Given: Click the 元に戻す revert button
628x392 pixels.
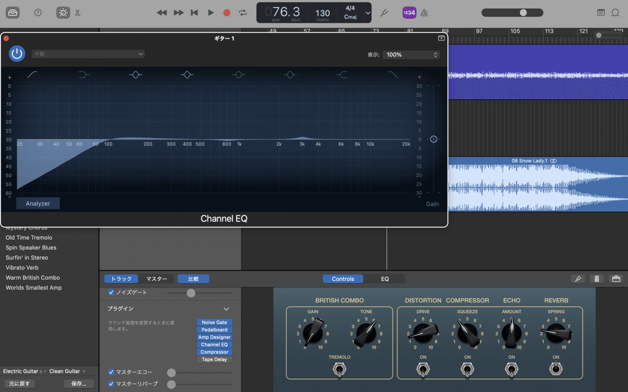Looking at the screenshot, I should [x=19, y=384].
